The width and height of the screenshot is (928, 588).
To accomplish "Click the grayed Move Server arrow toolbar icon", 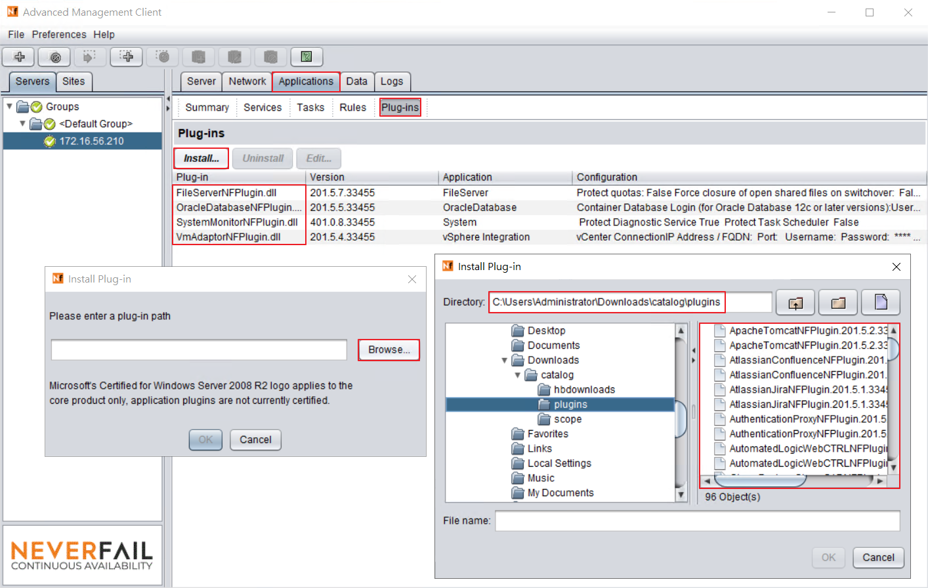I will [x=90, y=57].
